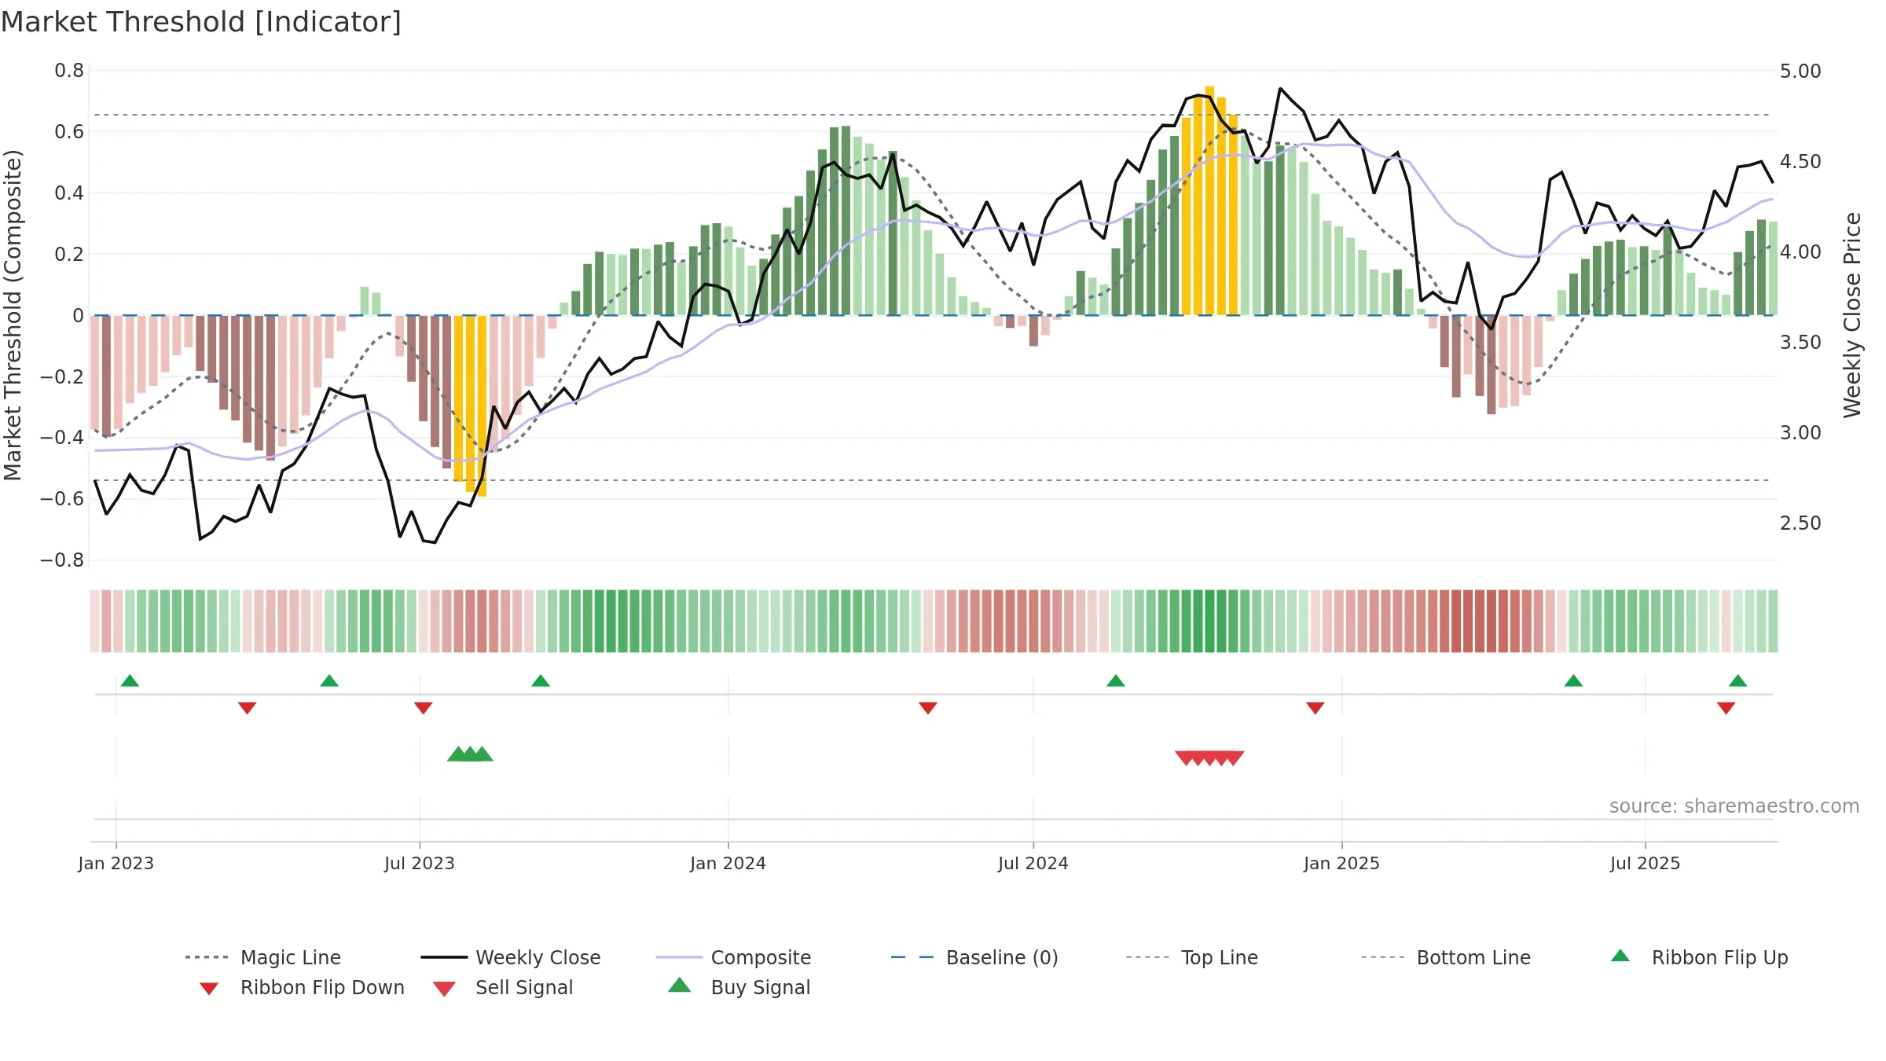Click the Jan 2024 axis label
This screenshot has width=1886, height=1061.
[728, 863]
